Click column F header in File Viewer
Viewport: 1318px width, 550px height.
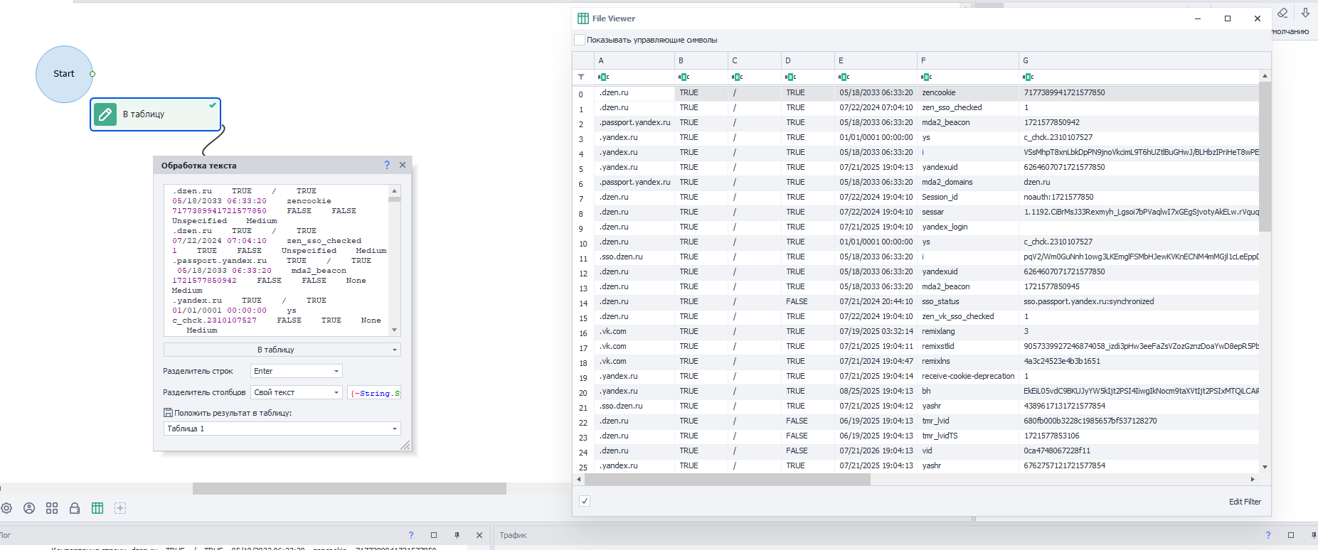tap(967, 60)
